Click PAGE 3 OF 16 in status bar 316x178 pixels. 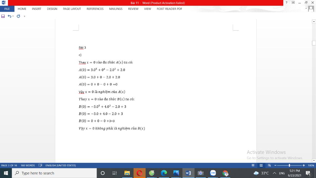coord(9,165)
